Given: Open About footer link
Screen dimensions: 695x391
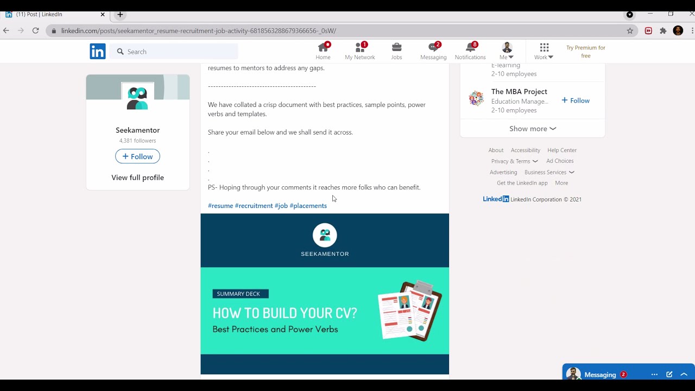Looking at the screenshot, I should click(x=496, y=150).
